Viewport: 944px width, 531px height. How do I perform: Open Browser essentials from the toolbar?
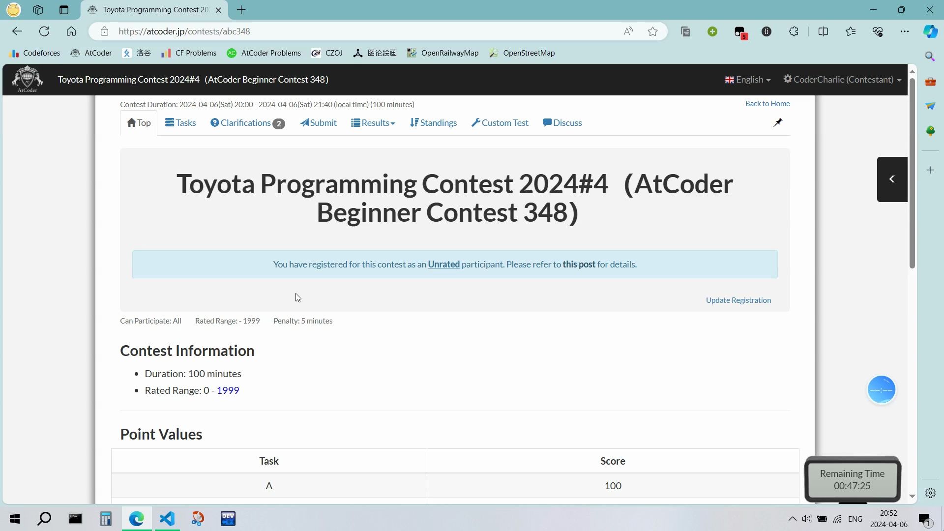click(878, 31)
